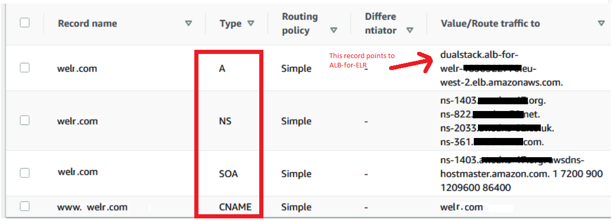This screenshot has width=612, height=221.
Task: Open the www.welr.com record name
Action: coord(92,207)
